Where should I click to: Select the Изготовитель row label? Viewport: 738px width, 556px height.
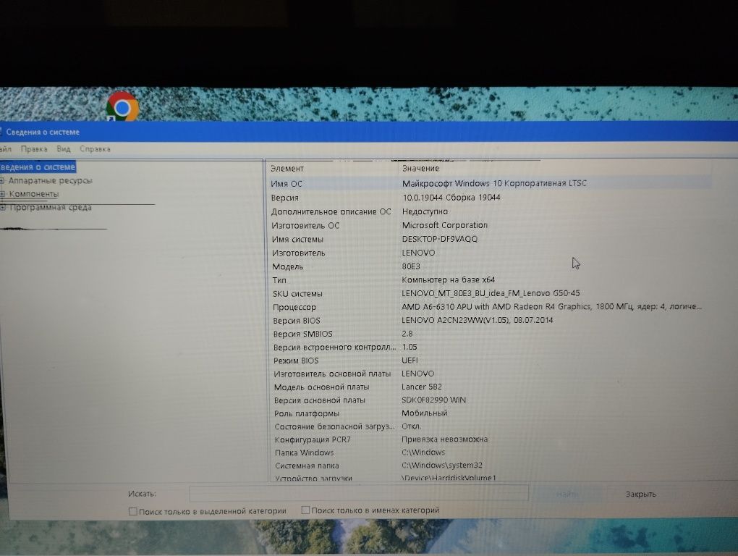[x=298, y=253]
